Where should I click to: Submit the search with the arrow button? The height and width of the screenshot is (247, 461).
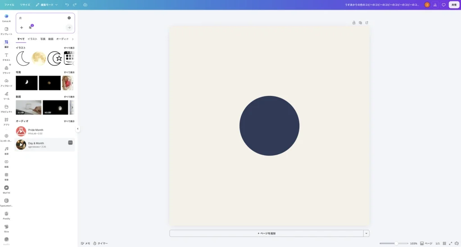pos(69,27)
